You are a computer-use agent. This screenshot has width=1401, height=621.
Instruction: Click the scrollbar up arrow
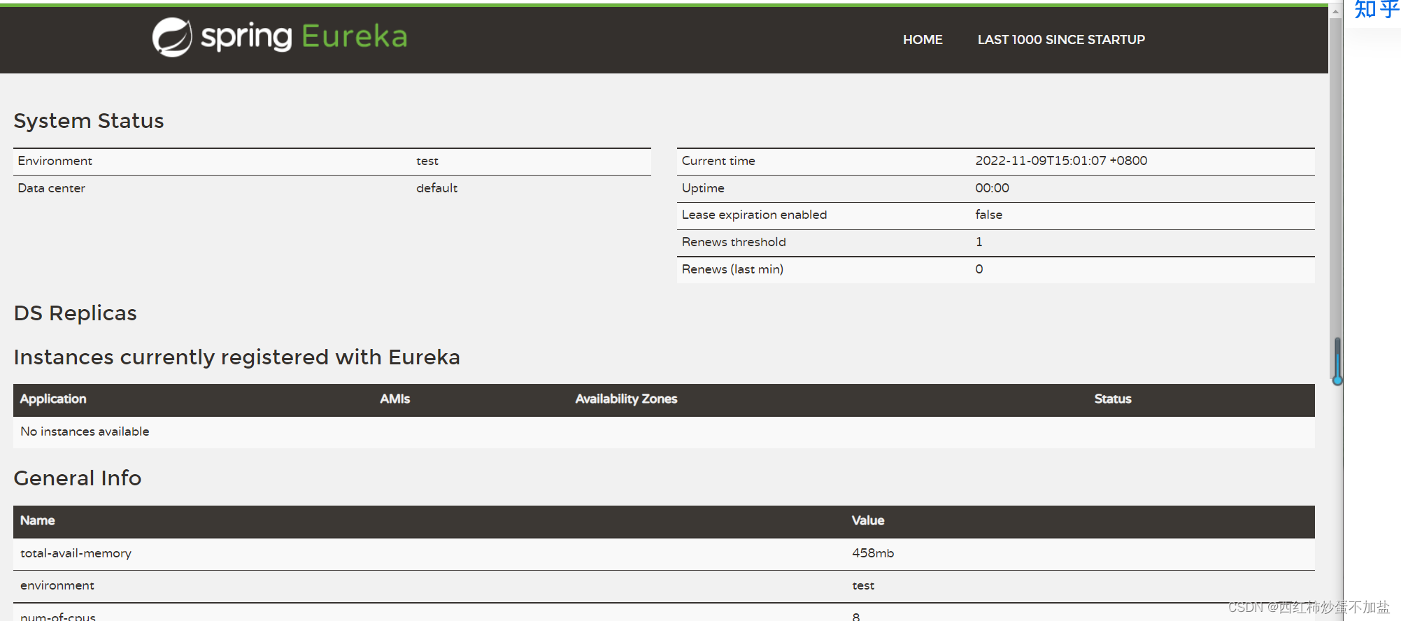point(1335,12)
